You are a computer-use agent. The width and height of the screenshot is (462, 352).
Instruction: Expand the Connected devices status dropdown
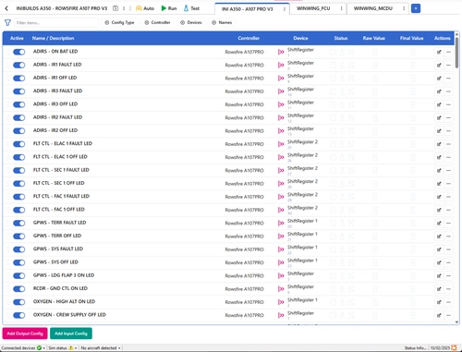pos(23,348)
